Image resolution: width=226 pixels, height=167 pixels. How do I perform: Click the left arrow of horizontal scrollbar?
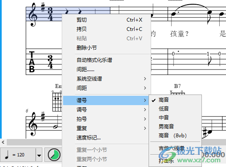3,142
